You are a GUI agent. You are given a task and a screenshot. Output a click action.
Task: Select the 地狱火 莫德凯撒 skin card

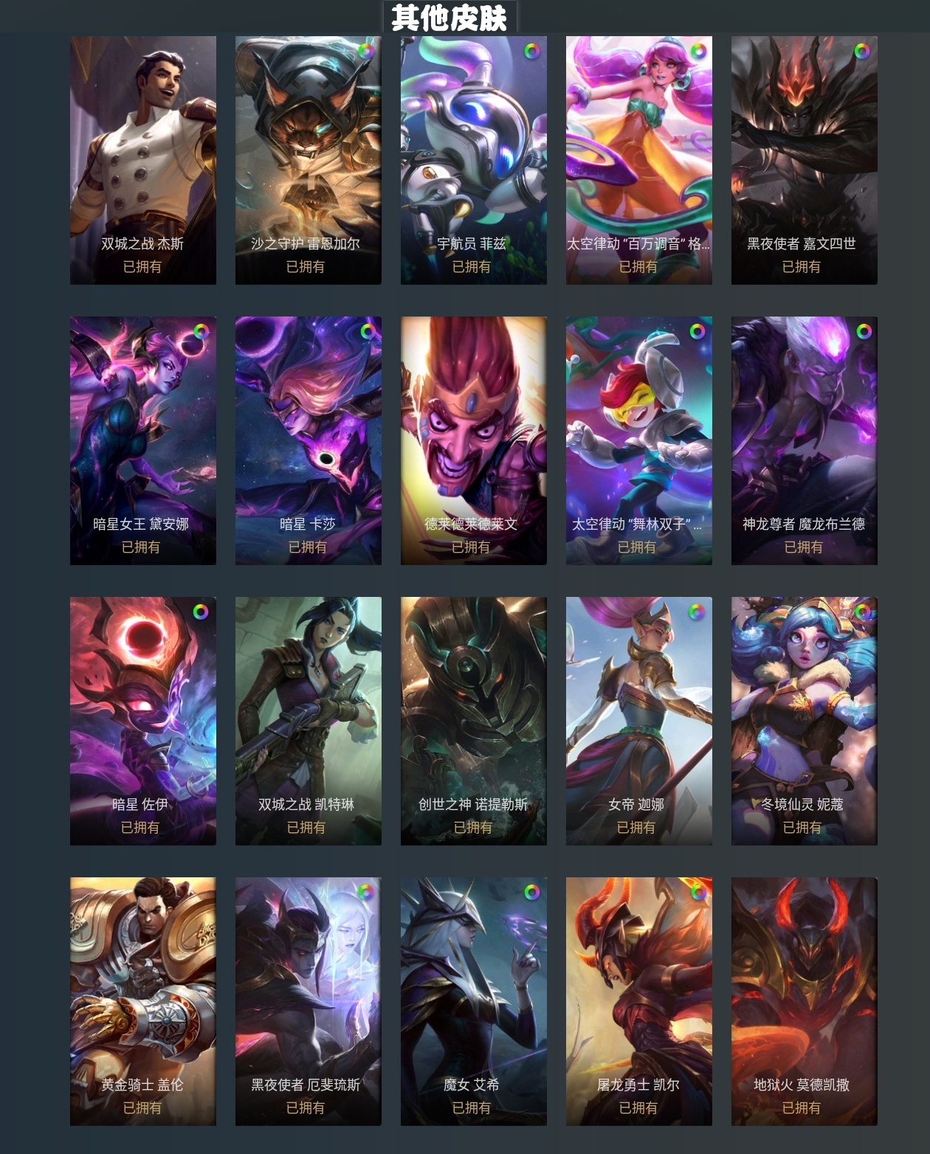[805, 1001]
